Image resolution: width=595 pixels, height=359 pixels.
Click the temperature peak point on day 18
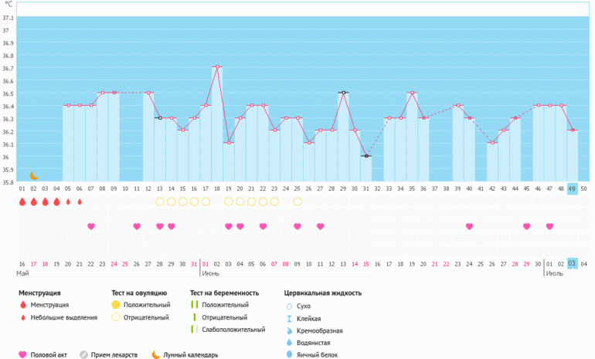pos(217,67)
